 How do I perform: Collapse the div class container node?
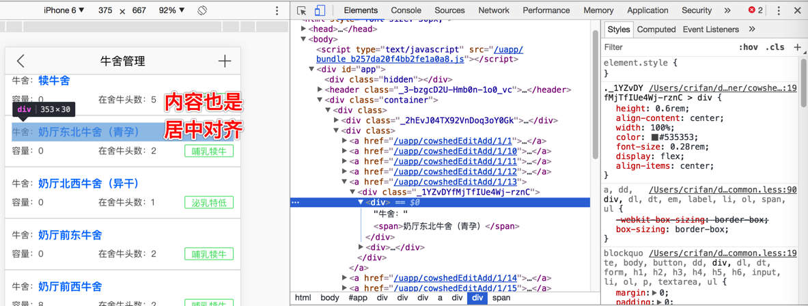click(x=320, y=100)
